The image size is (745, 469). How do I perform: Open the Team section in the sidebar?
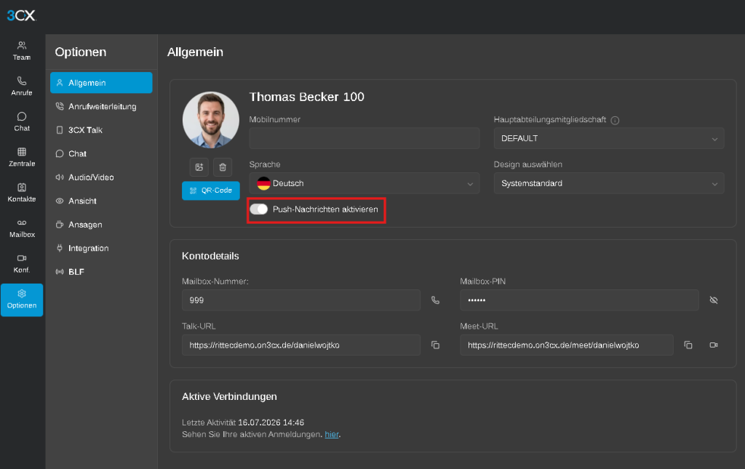[x=22, y=51]
